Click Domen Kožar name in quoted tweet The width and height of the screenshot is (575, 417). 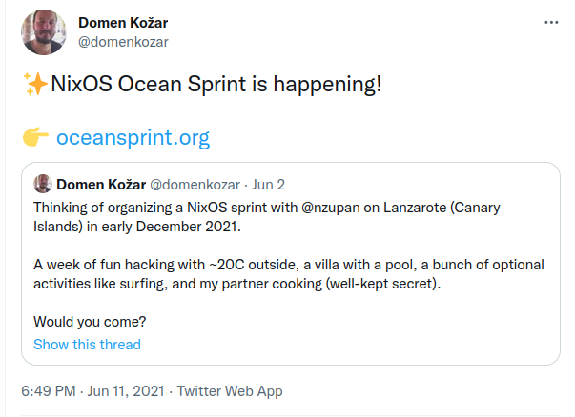[x=101, y=185]
